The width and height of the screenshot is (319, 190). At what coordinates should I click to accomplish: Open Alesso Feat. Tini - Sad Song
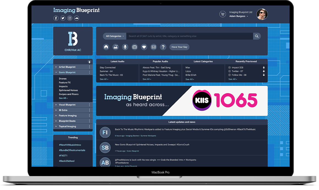coord(156,68)
